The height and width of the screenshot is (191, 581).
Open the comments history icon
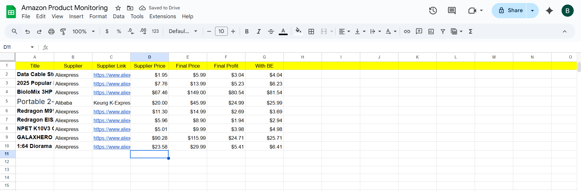tap(452, 11)
